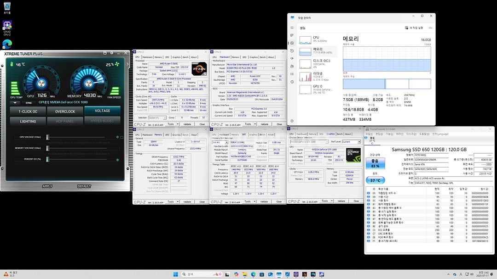
Task: Open settings gear in Xtreme Tuner Plus
Action: click(111, 53)
